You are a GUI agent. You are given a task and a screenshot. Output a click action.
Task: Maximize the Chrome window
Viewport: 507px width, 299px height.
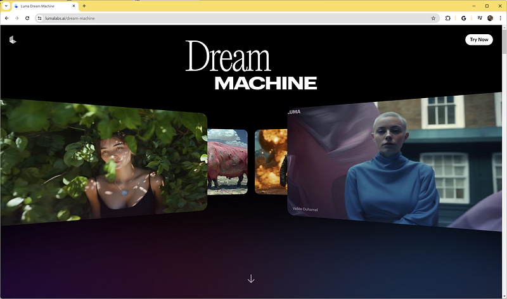487,6
